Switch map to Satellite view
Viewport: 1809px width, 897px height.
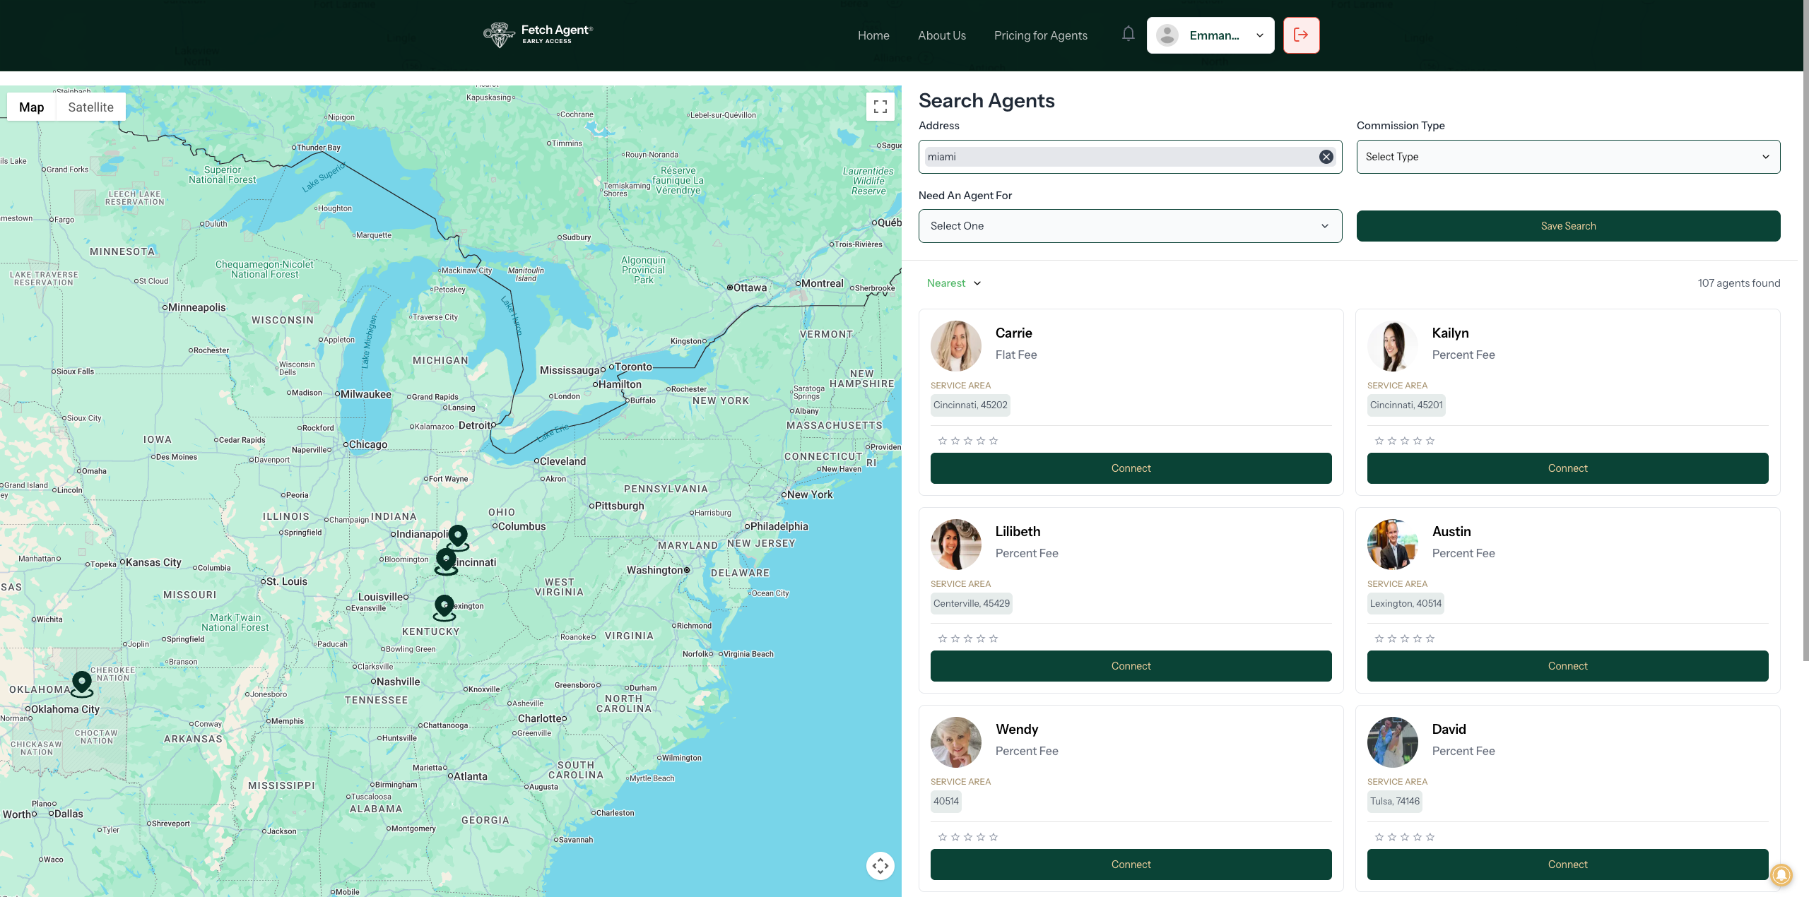pyautogui.click(x=90, y=107)
